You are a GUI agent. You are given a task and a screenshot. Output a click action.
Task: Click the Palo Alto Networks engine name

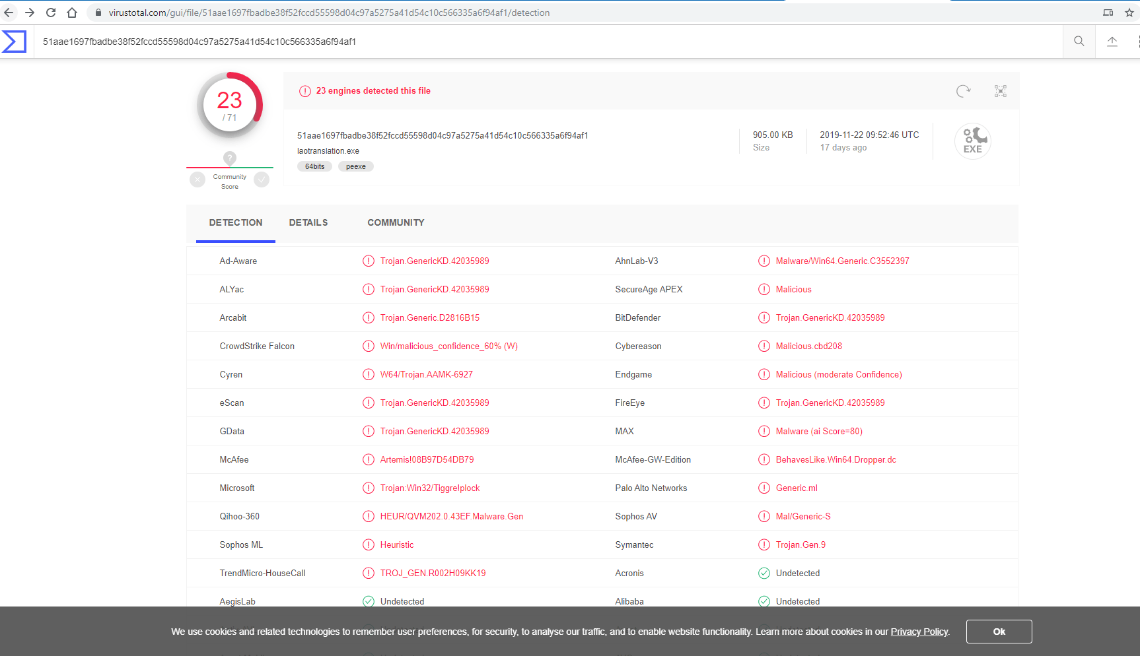[x=651, y=488]
